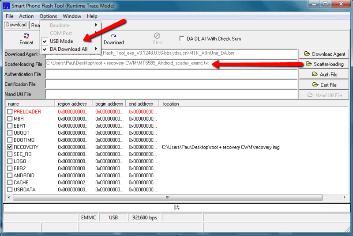Screen dimensions: 353x236
Task: Close the Options menu
Action: pos(48,16)
